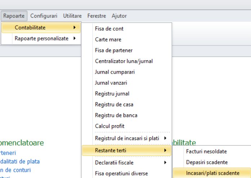Open Fisa de partener report

pos(113,50)
